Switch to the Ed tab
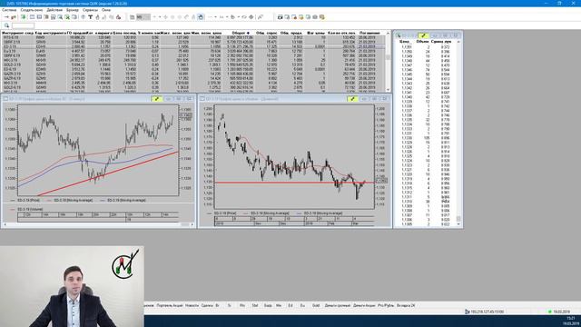581x327 pixels. pos(290,305)
